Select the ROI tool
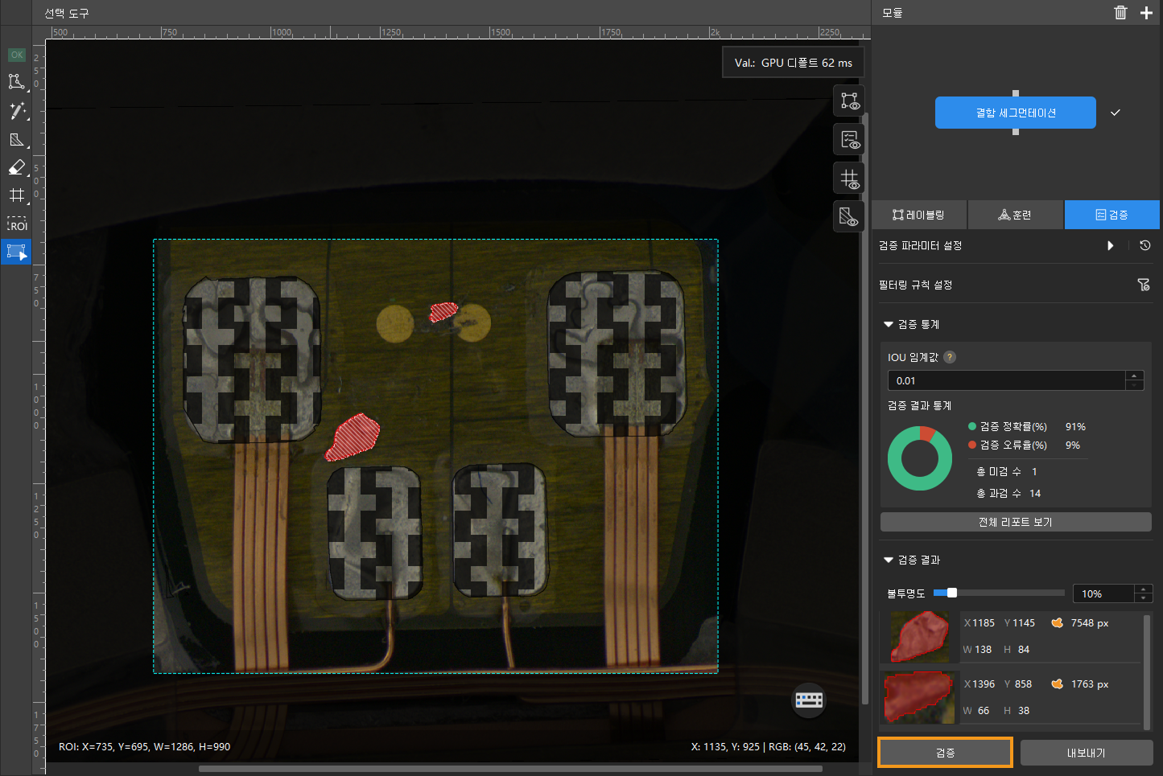The height and width of the screenshot is (776, 1163). tap(16, 224)
